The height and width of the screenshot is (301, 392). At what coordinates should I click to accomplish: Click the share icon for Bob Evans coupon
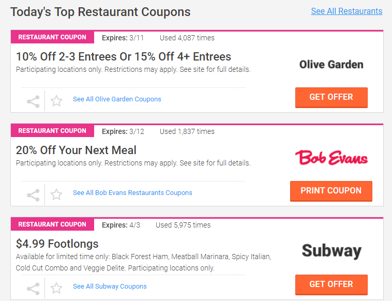pyautogui.click(x=33, y=195)
